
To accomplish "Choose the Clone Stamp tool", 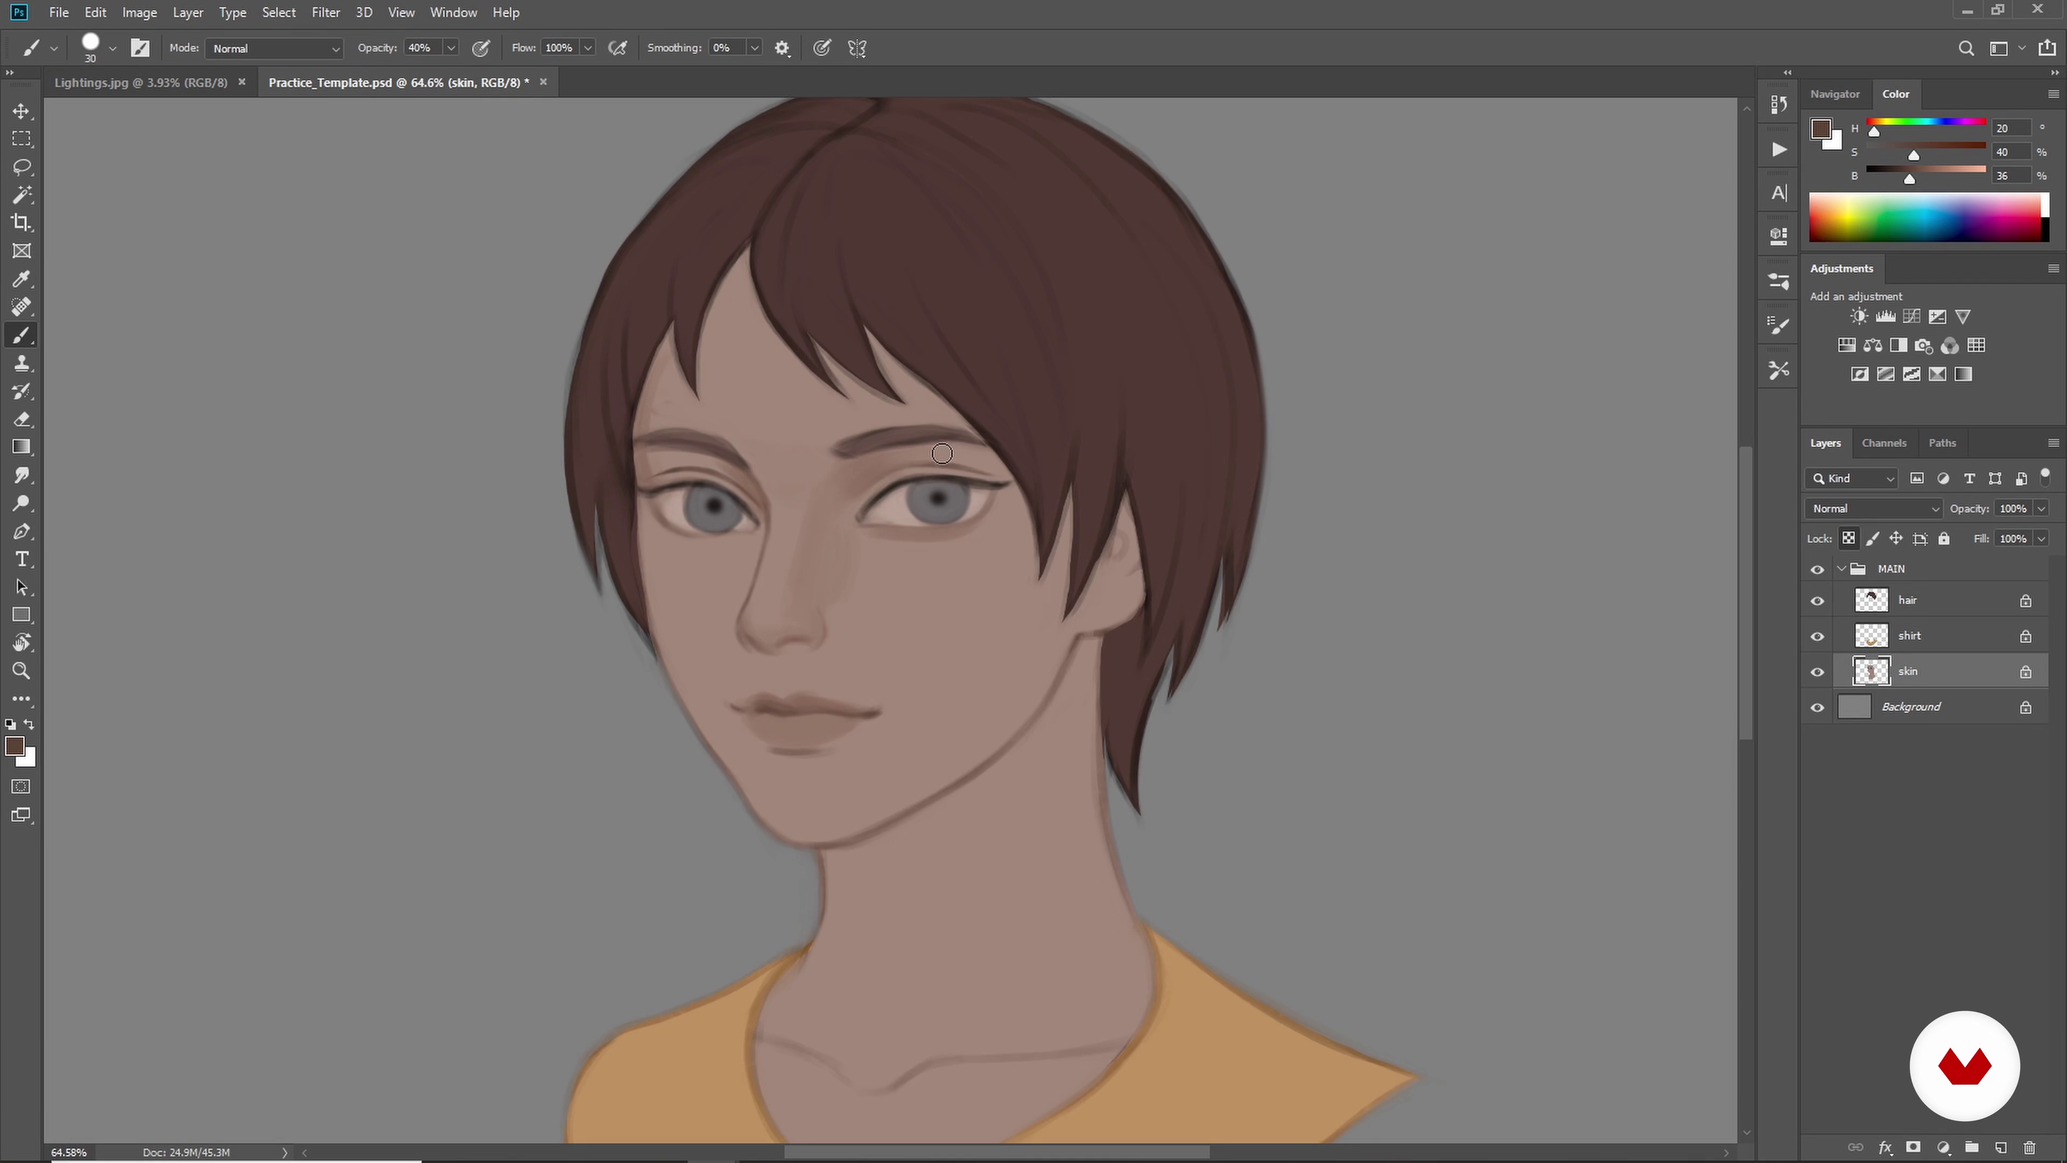I will point(22,363).
